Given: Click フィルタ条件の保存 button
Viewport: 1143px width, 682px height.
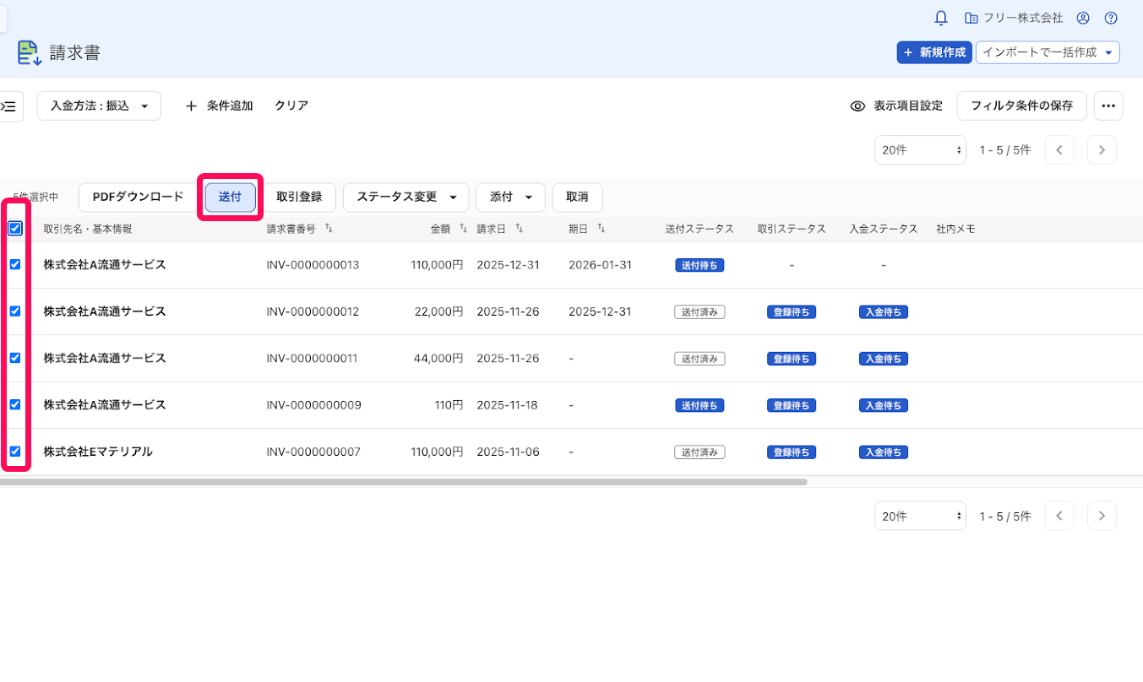Looking at the screenshot, I should pos(1021,106).
